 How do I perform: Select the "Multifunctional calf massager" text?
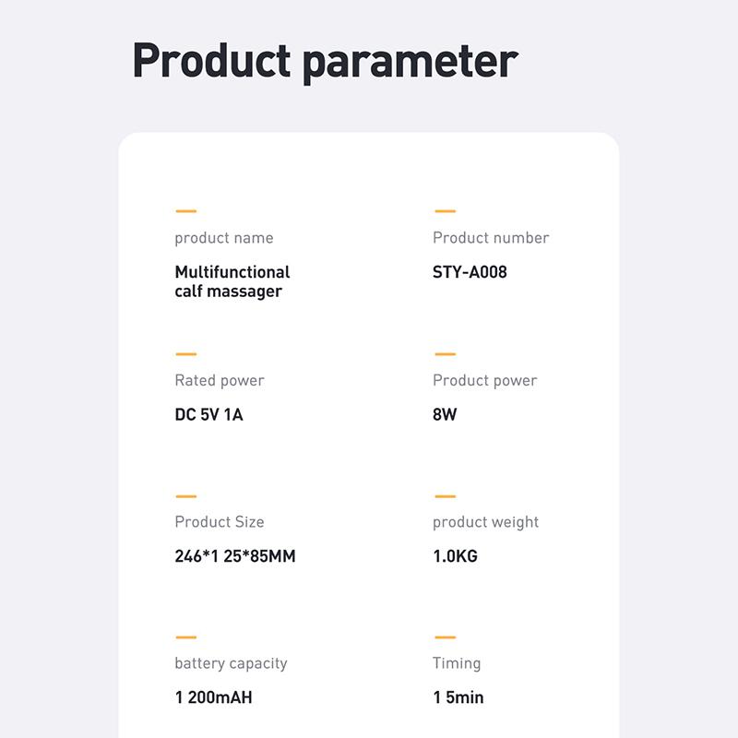tap(232, 281)
